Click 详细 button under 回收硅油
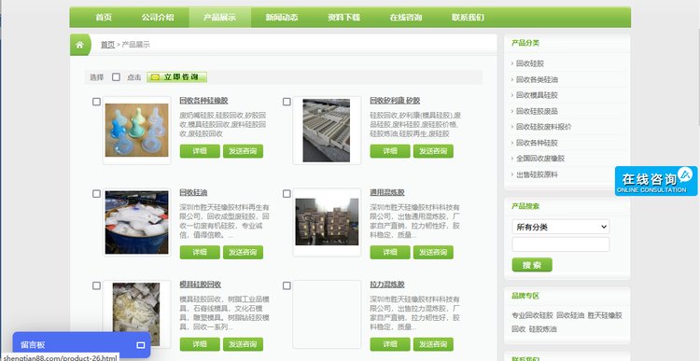The width and height of the screenshot is (700, 361). pos(200,252)
